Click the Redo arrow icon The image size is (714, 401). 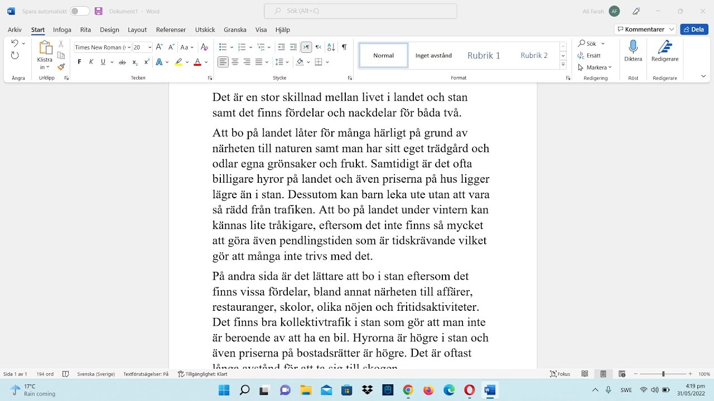pyautogui.click(x=15, y=55)
